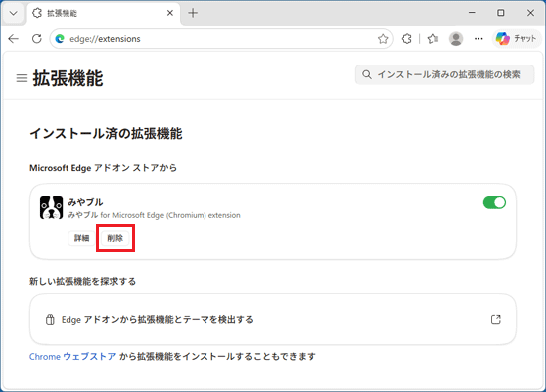Open the hamburger menu beside 拡張機能
The width and height of the screenshot is (546, 392).
click(22, 78)
